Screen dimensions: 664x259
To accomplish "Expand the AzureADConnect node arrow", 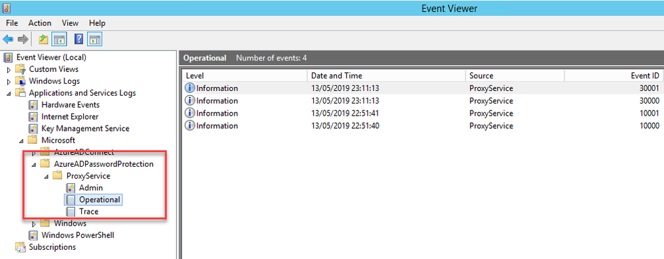I will (x=34, y=153).
